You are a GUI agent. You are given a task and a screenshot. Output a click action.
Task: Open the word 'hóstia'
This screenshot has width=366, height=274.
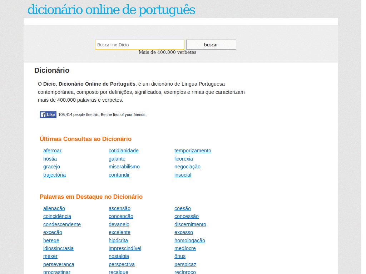pos(50,159)
